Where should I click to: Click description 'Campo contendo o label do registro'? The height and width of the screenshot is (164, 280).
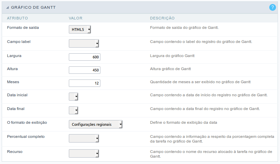[x=201, y=42]
